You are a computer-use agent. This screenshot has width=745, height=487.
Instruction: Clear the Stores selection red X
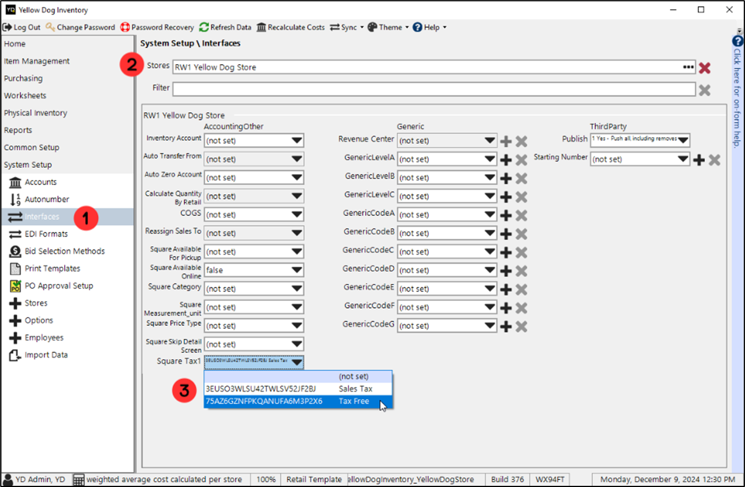[704, 68]
